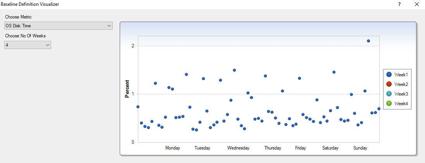The width and height of the screenshot is (425, 163).
Task: Click the Week1 legend label
Action: point(401,75)
